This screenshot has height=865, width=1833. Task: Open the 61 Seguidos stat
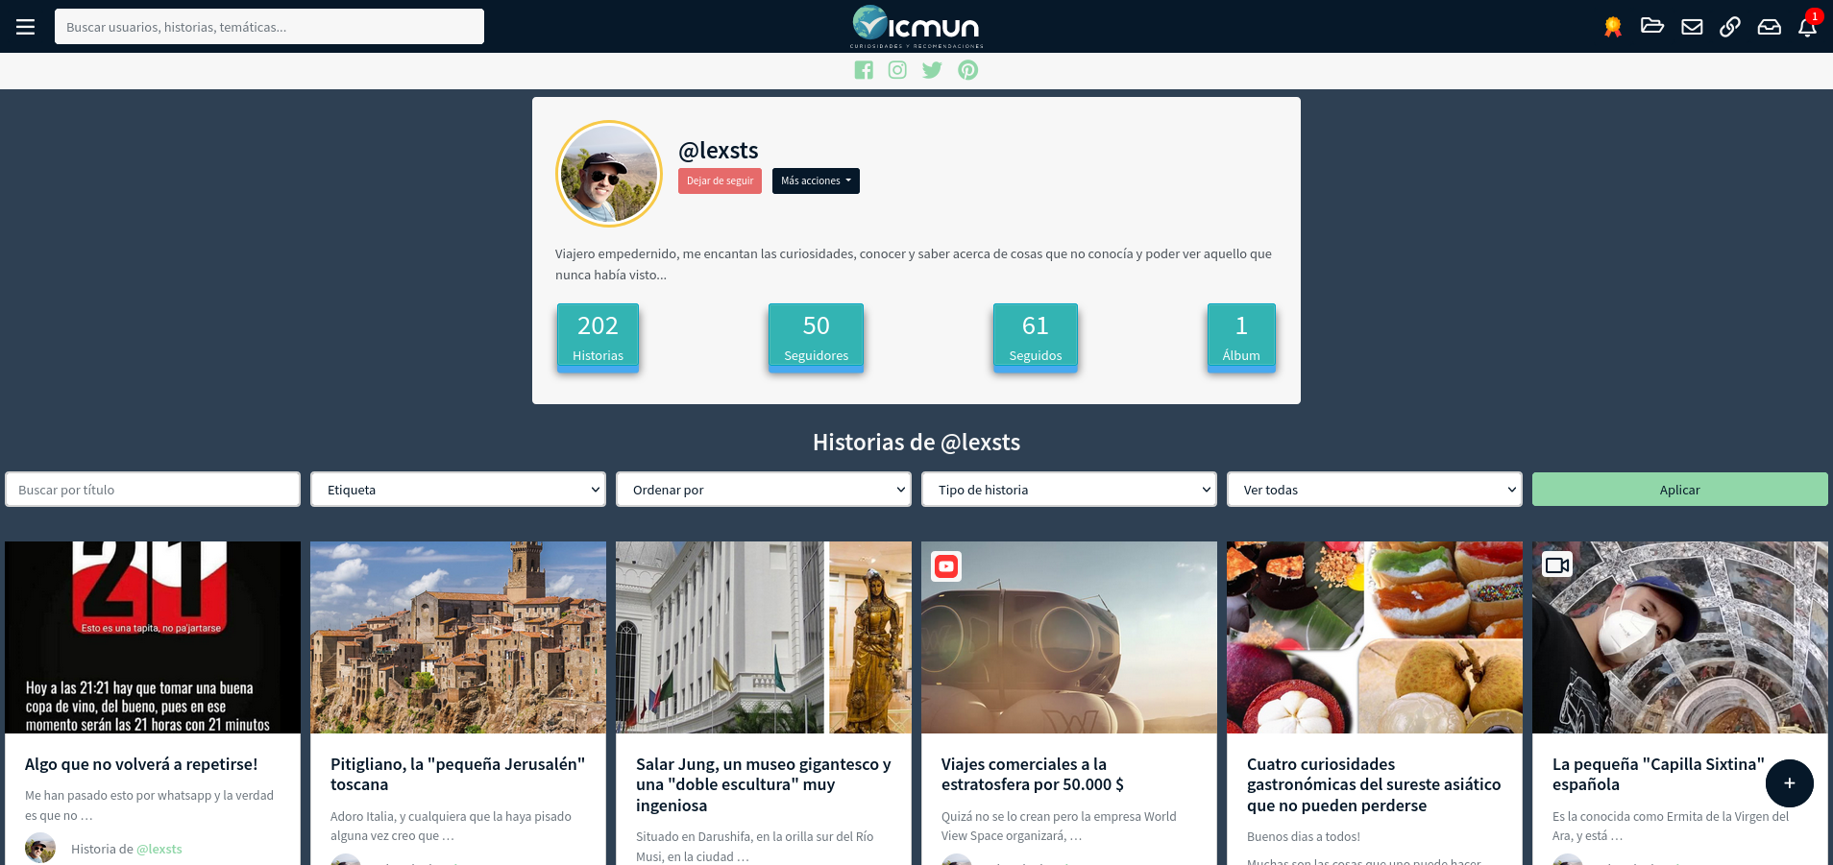click(x=1036, y=337)
